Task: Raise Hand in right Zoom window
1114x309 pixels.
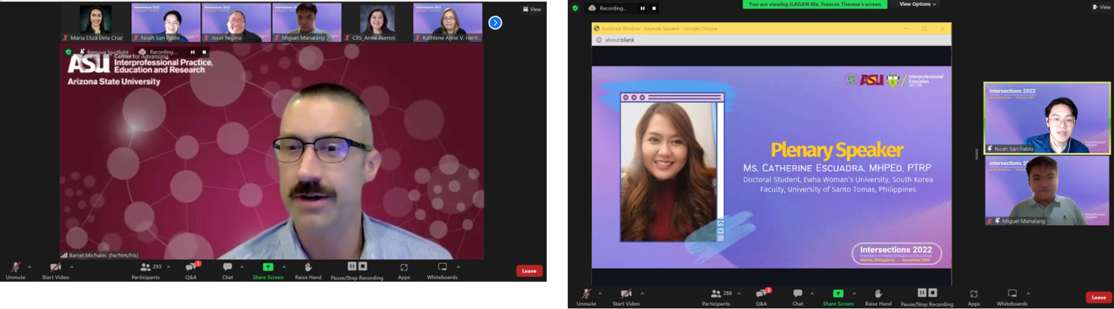Action: pyautogui.click(x=878, y=297)
